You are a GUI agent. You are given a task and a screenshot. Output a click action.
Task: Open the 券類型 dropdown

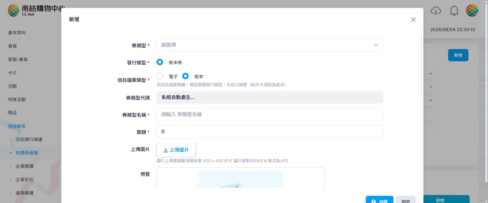[x=270, y=45]
